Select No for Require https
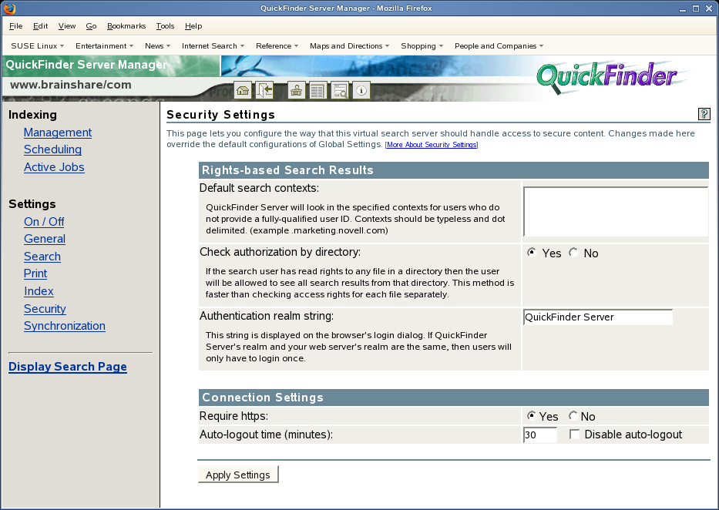This screenshot has height=510, width=719. 573,415
